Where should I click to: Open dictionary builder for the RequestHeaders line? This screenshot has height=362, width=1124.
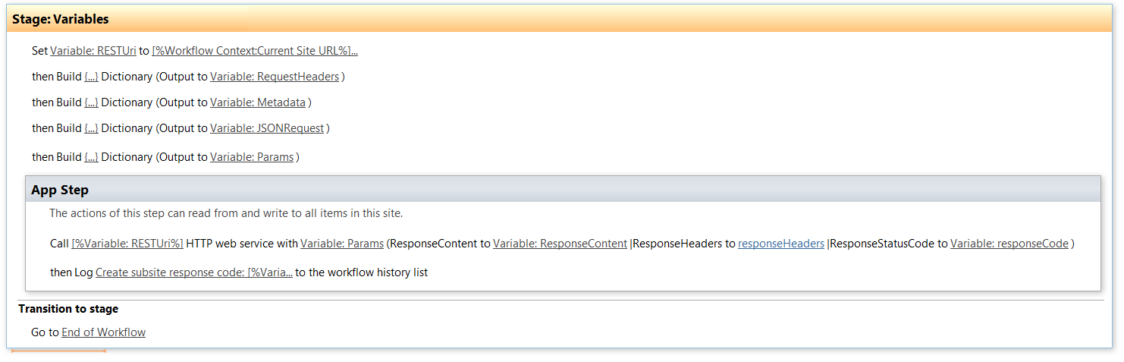coord(91,77)
